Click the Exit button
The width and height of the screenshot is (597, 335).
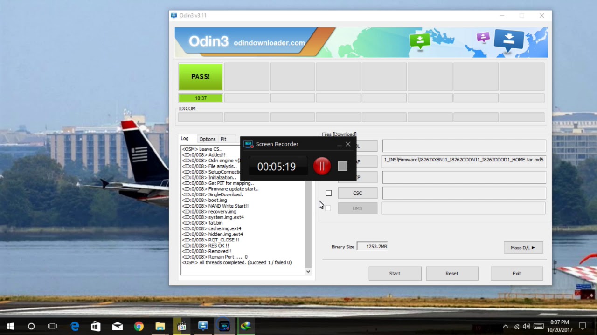[x=516, y=274]
